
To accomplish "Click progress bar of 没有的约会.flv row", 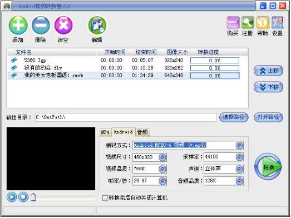I will click(x=215, y=68).
